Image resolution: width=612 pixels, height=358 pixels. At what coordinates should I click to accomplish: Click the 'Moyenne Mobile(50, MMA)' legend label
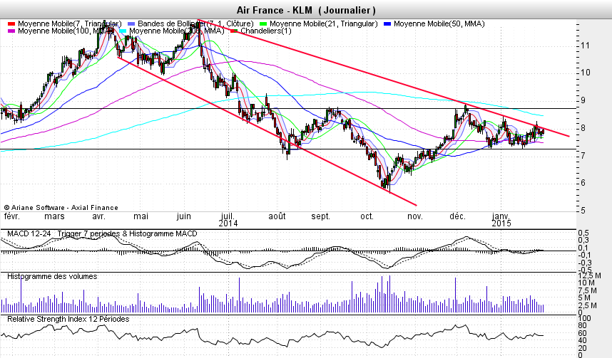pyautogui.click(x=439, y=23)
